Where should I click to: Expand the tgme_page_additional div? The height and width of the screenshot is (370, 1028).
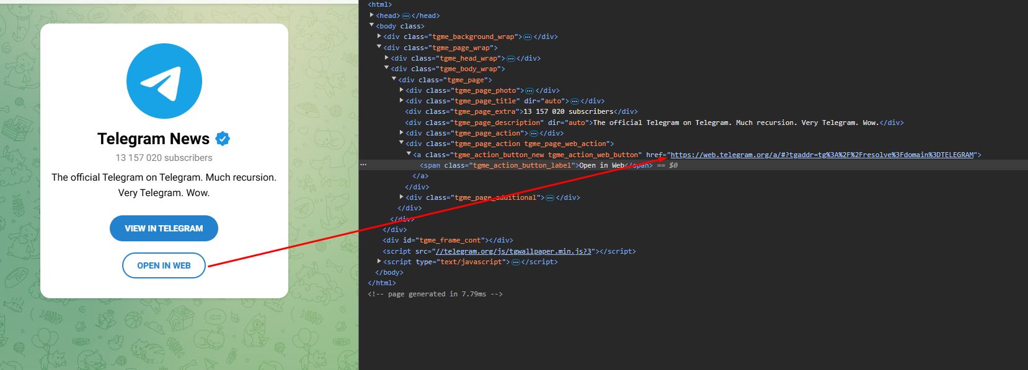click(402, 197)
